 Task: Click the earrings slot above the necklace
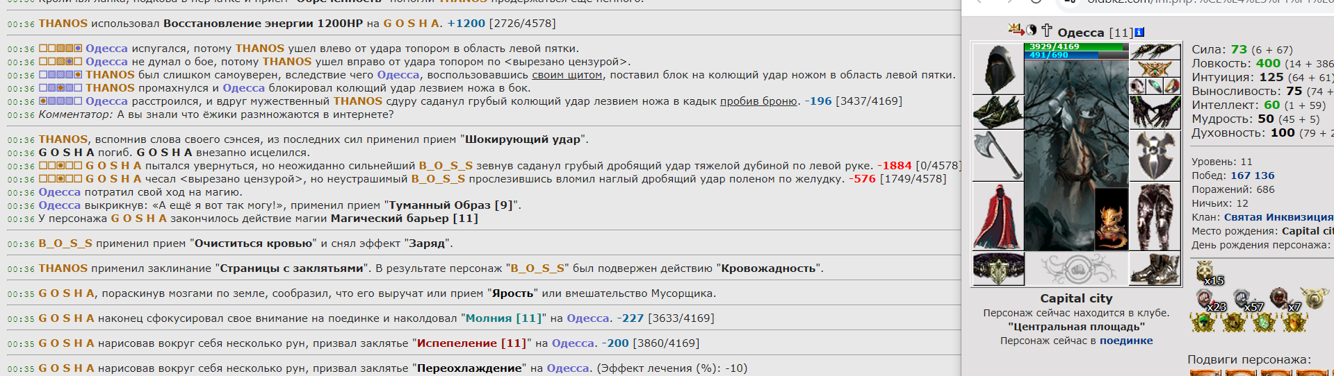coord(1155,51)
